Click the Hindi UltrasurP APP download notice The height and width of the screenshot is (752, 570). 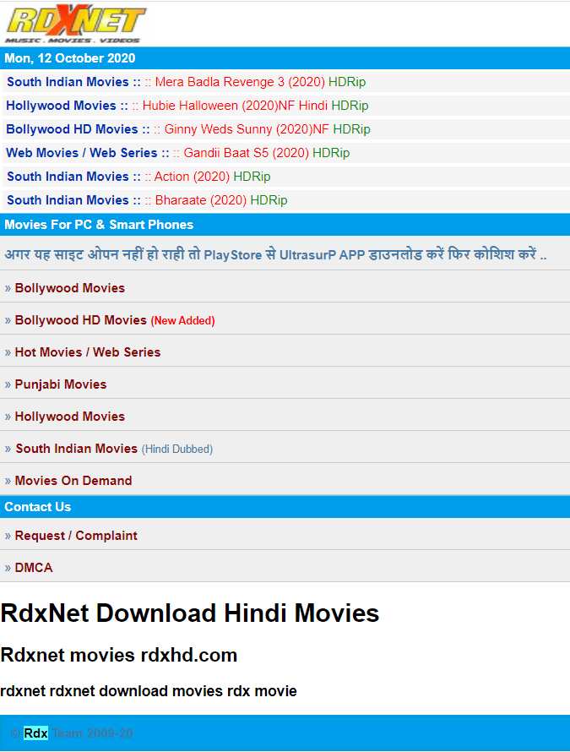[x=275, y=254]
